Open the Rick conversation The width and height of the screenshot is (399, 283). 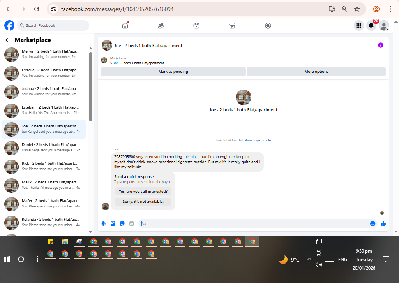click(44, 167)
